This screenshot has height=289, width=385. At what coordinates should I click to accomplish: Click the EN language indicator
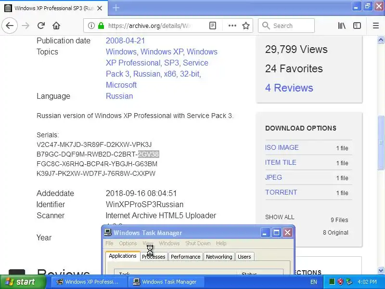click(314, 282)
